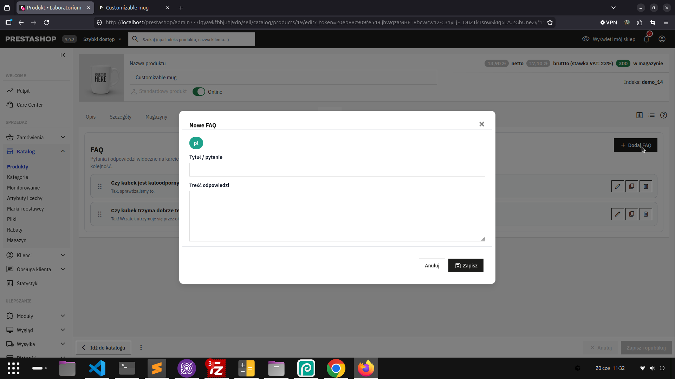Focus the Tytuł / pytanie field
This screenshot has height=379, width=675.
pos(337,170)
